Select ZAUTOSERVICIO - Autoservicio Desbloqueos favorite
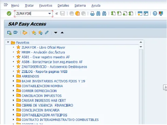Screen dimensions: 167x125 (x=54, y=67)
